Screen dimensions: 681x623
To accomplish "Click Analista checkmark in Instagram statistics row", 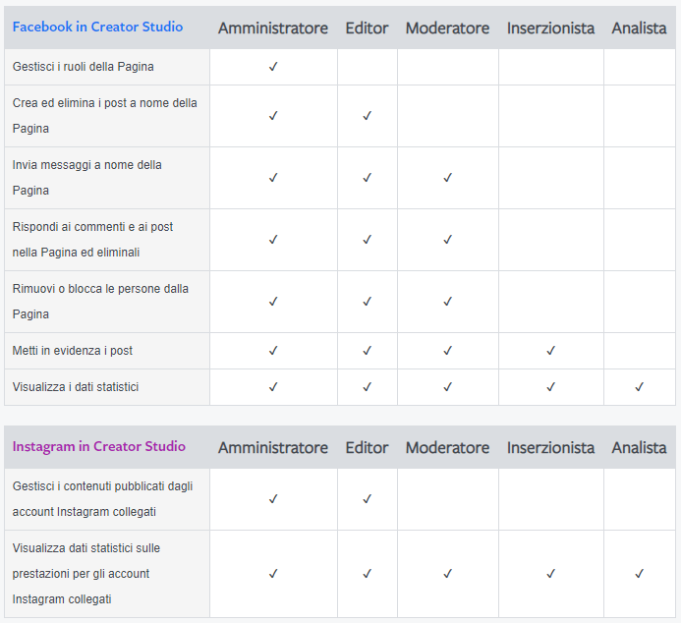I will point(640,574).
